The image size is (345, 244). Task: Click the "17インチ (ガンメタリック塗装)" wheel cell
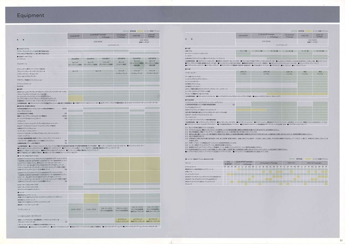(106, 63)
